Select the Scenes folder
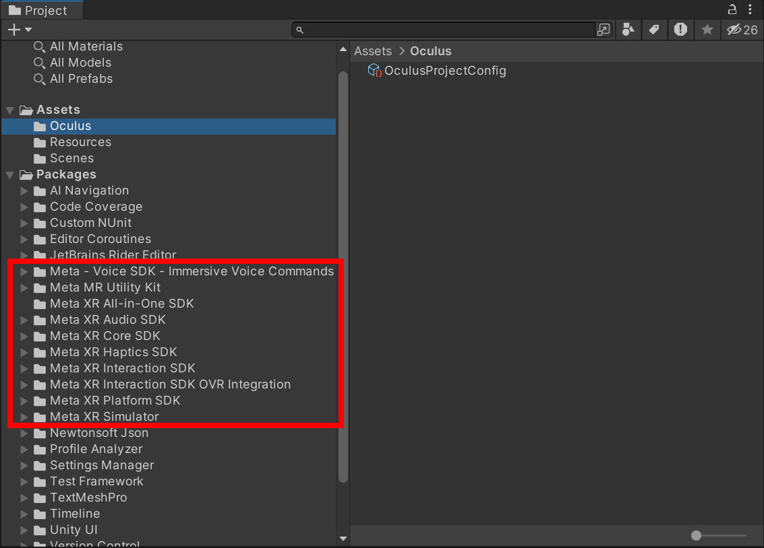 pos(71,158)
